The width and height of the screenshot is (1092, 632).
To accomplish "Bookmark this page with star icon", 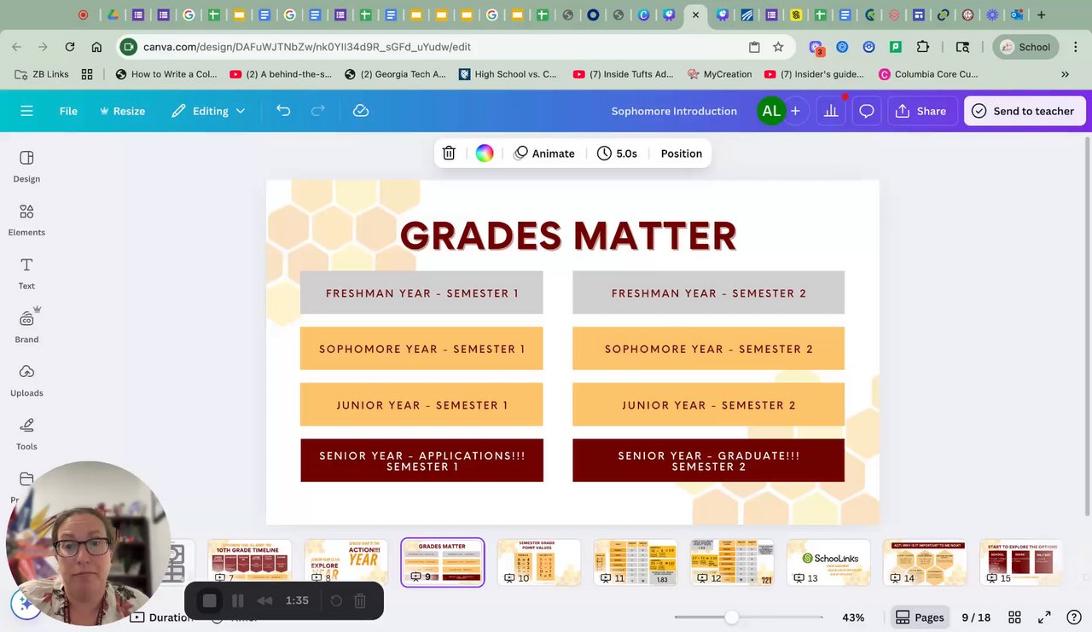I will (778, 47).
